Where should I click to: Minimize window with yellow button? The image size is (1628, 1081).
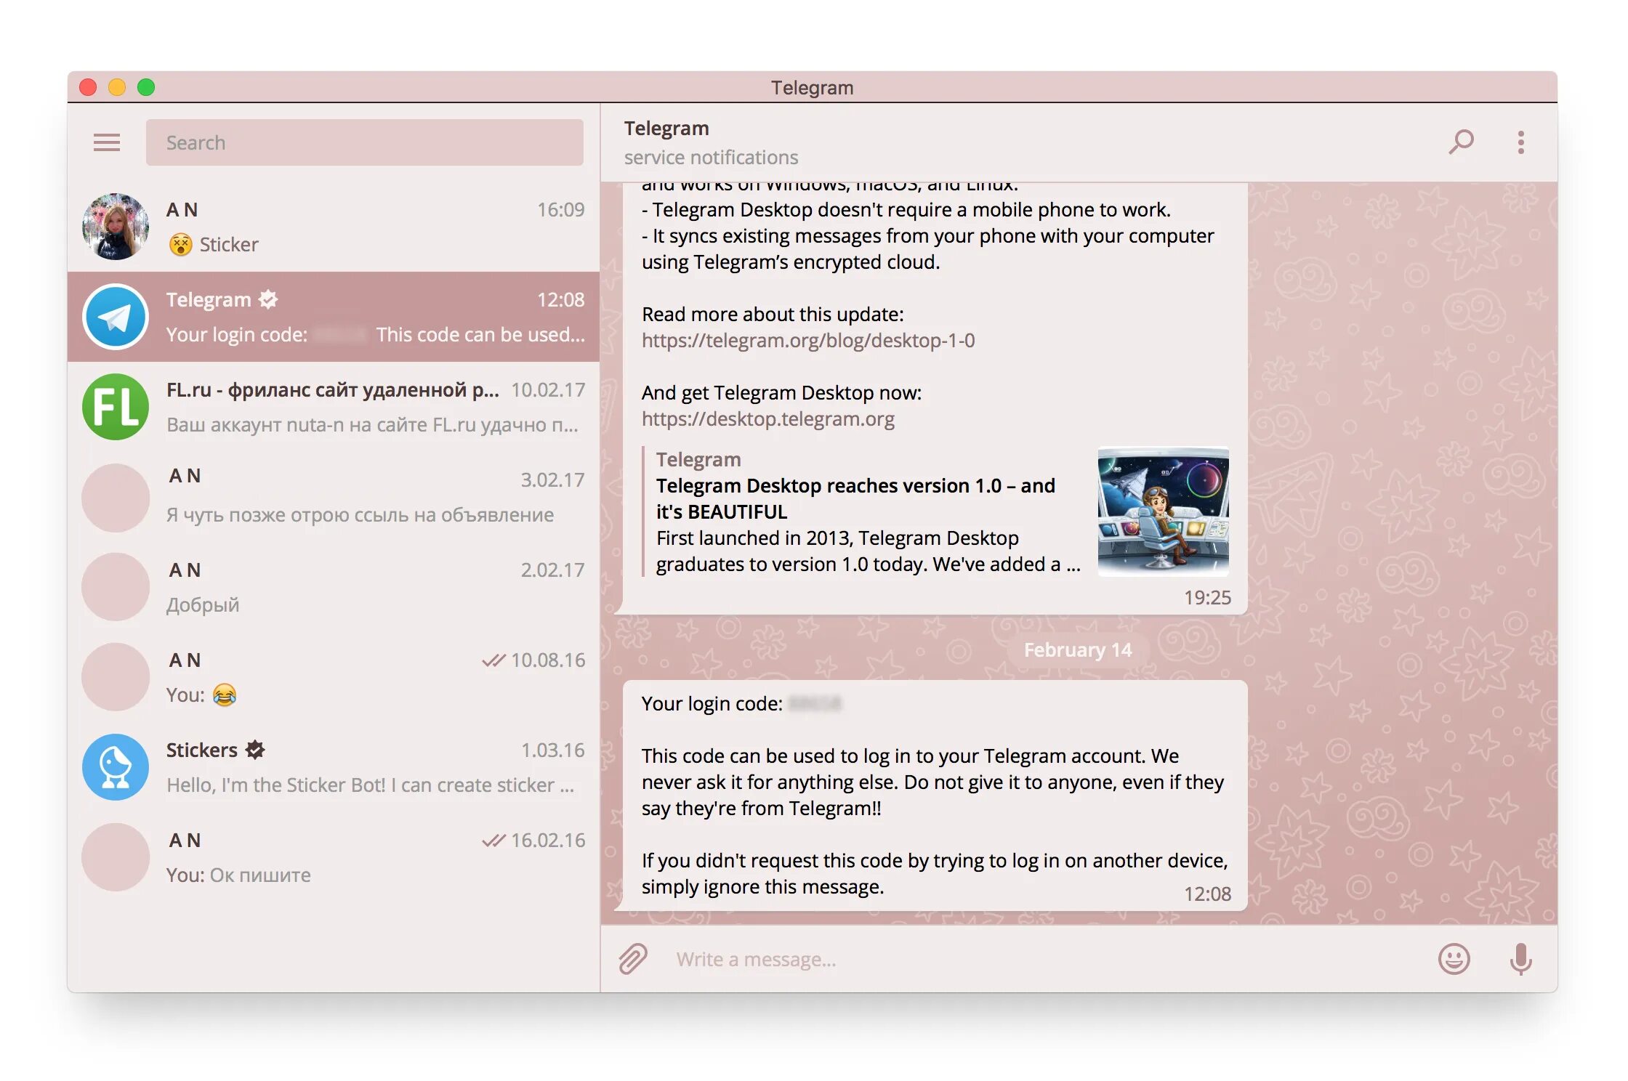click(x=117, y=87)
